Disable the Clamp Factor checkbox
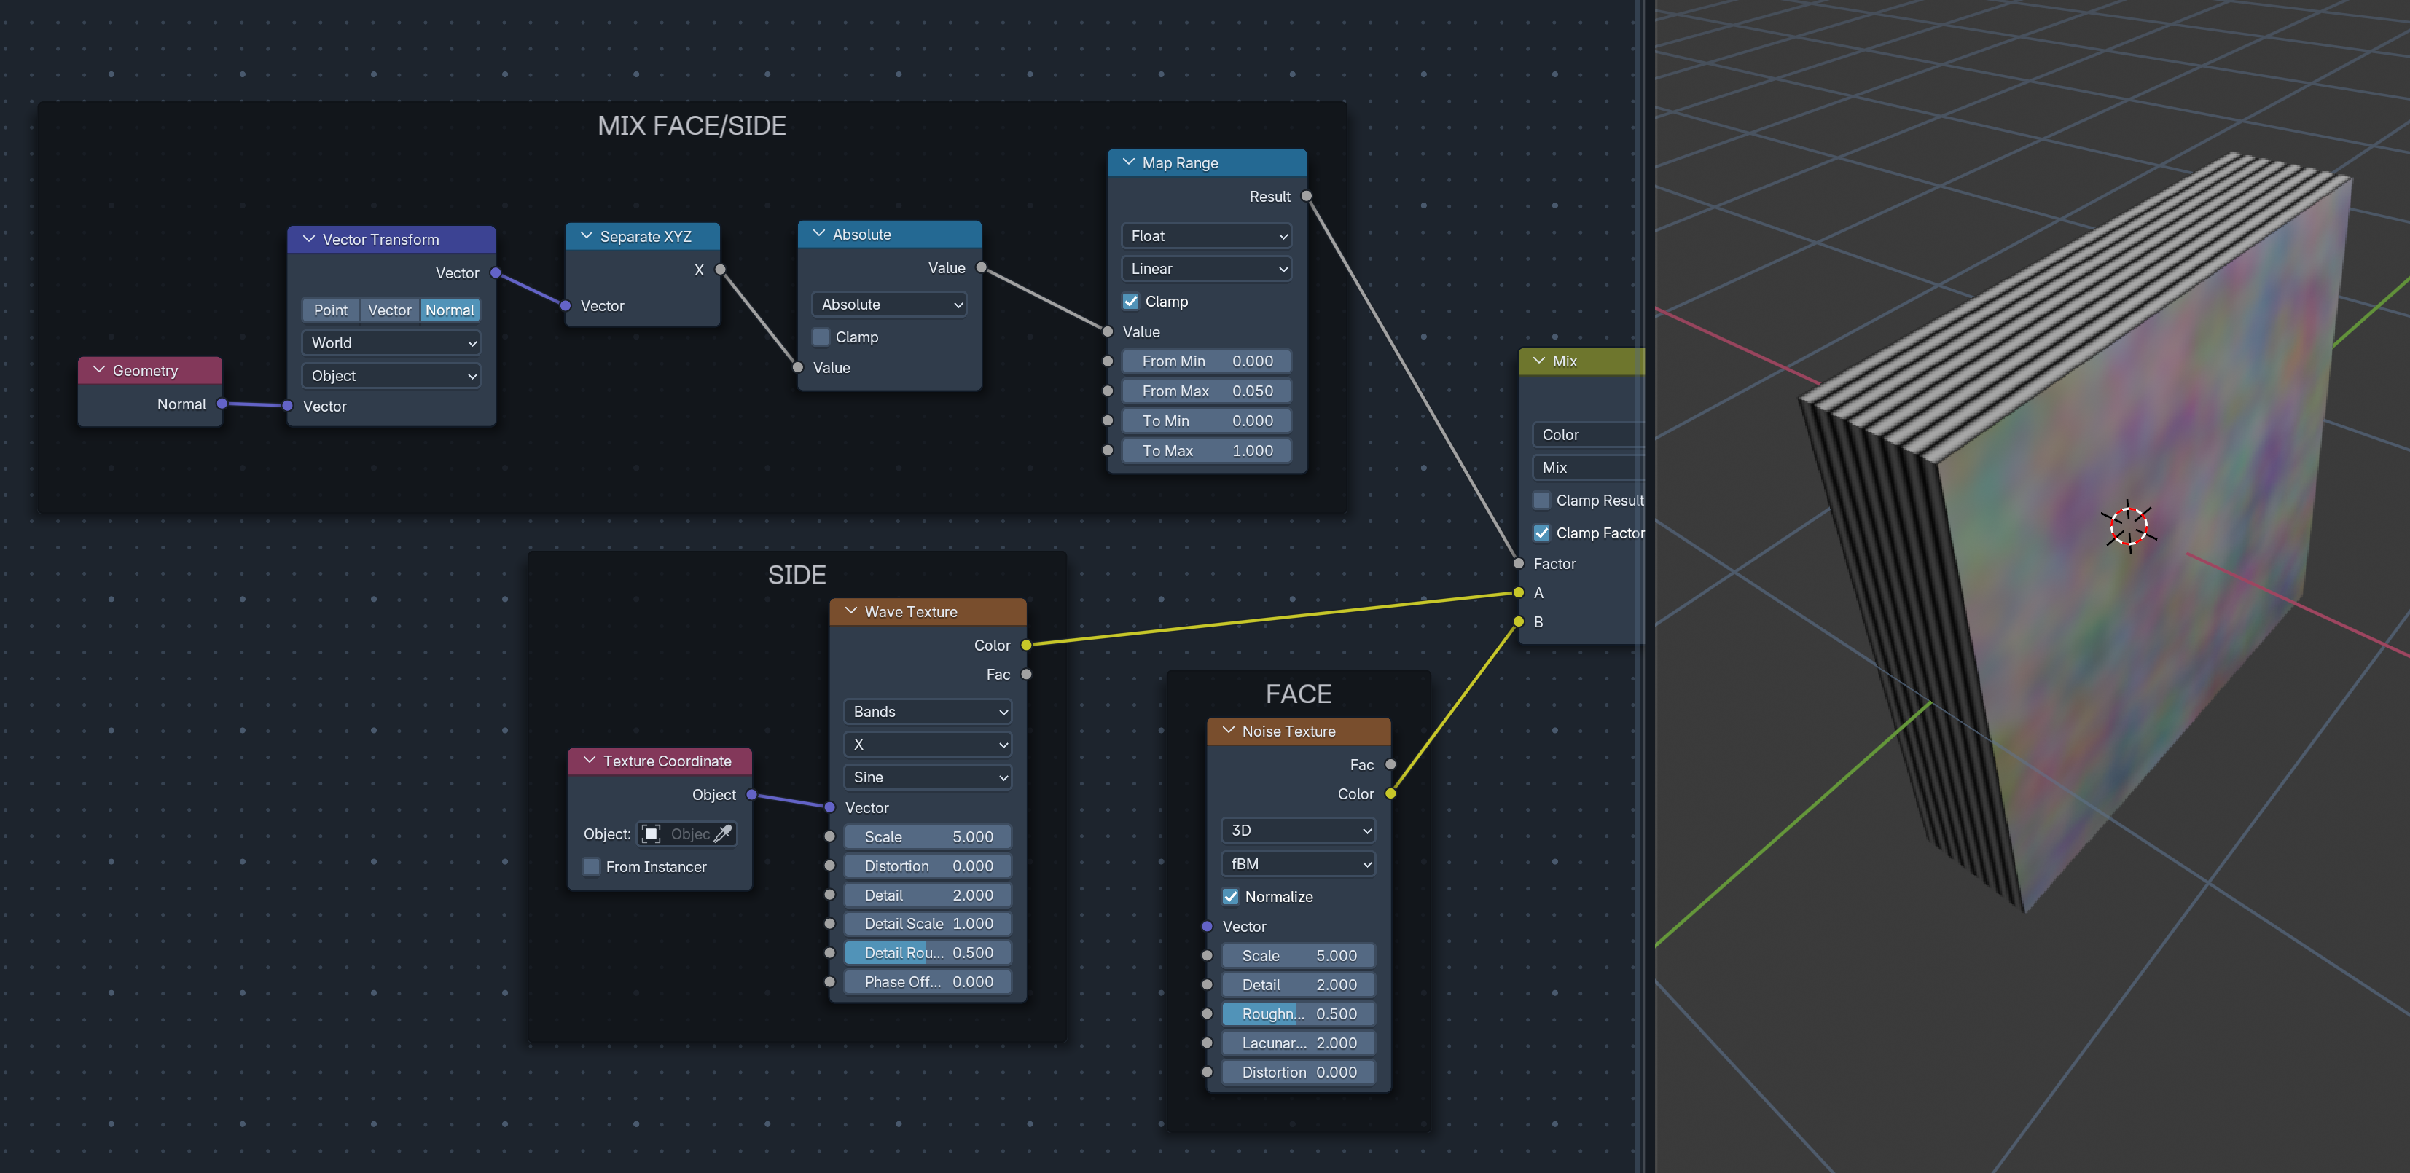The image size is (2410, 1173). coord(1542,533)
